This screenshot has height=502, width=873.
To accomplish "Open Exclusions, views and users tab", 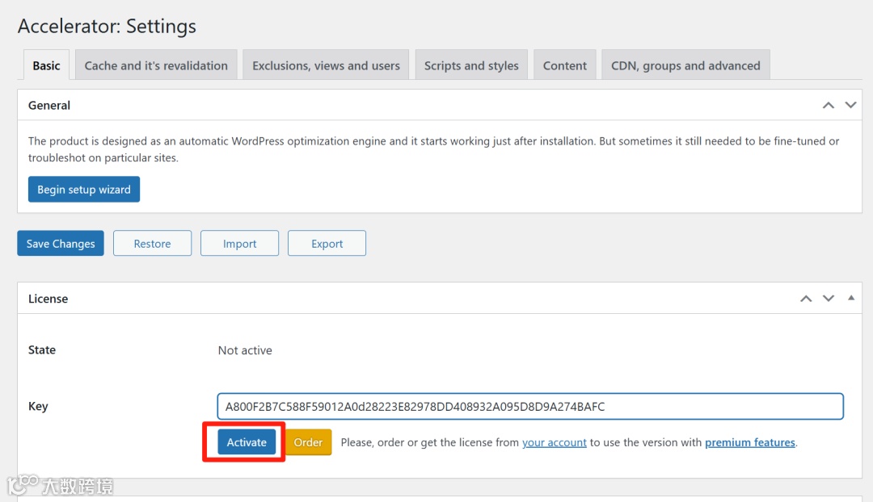I will pyautogui.click(x=326, y=65).
